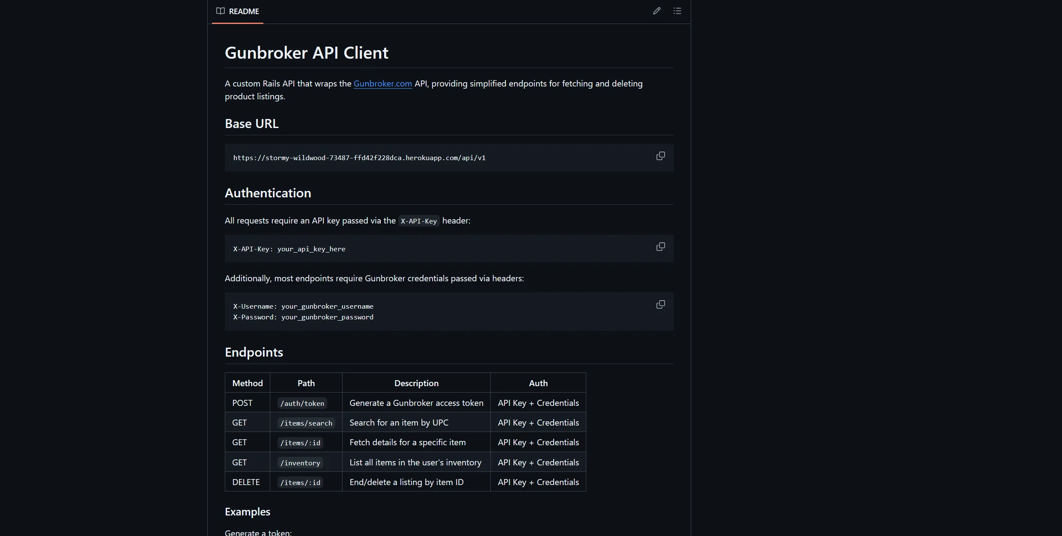Image resolution: width=1062 pixels, height=536 pixels.
Task: Click 'End/delete a listing by item ID' cell
Action: coord(416,482)
